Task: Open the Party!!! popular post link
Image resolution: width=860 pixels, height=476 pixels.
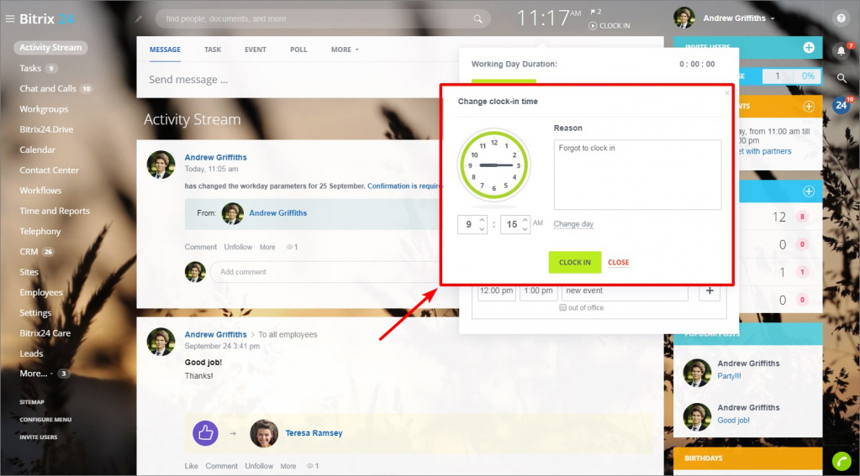Action: click(x=729, y=376)
